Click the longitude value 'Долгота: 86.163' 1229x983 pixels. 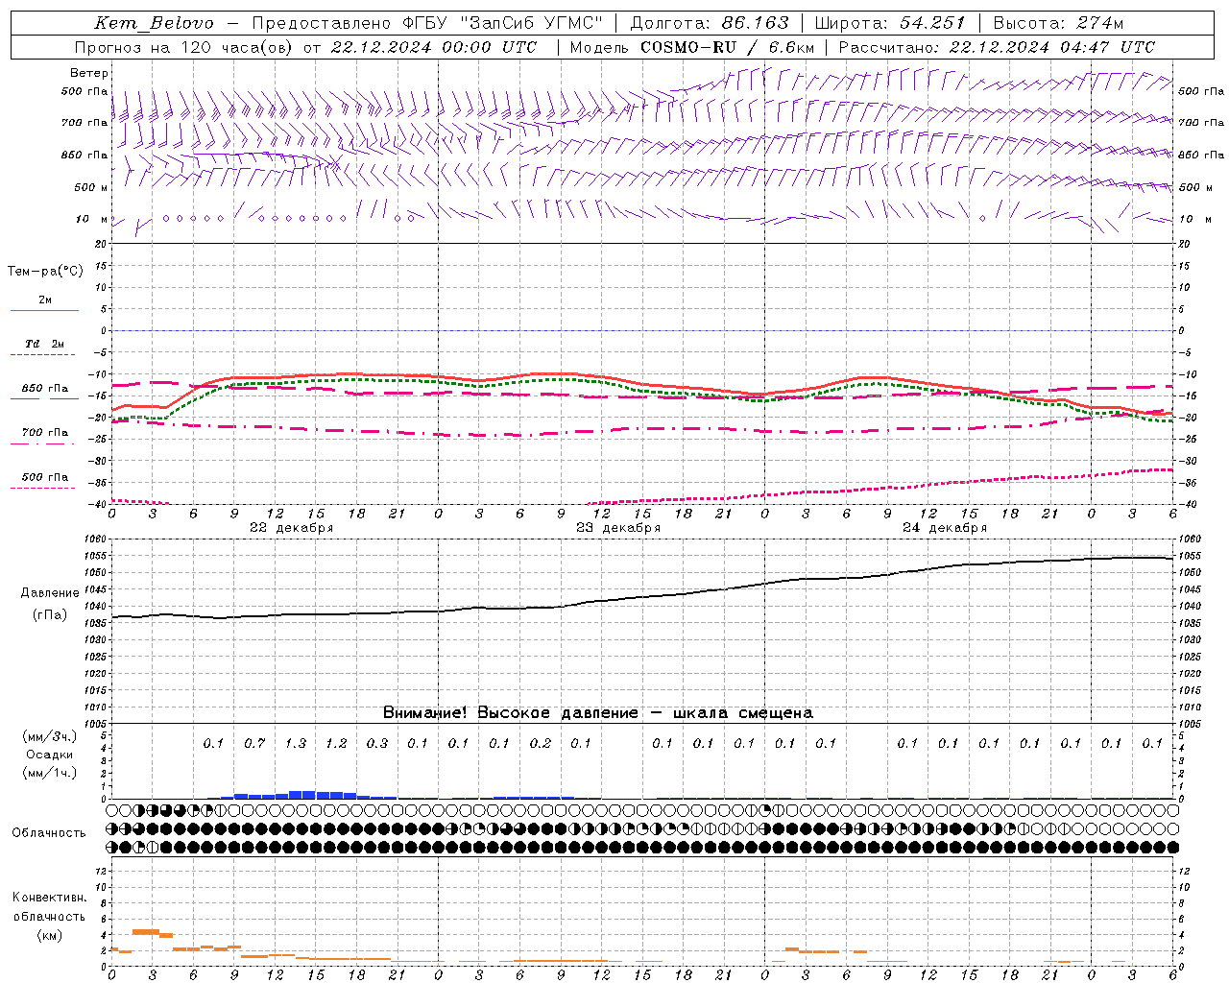710,23
